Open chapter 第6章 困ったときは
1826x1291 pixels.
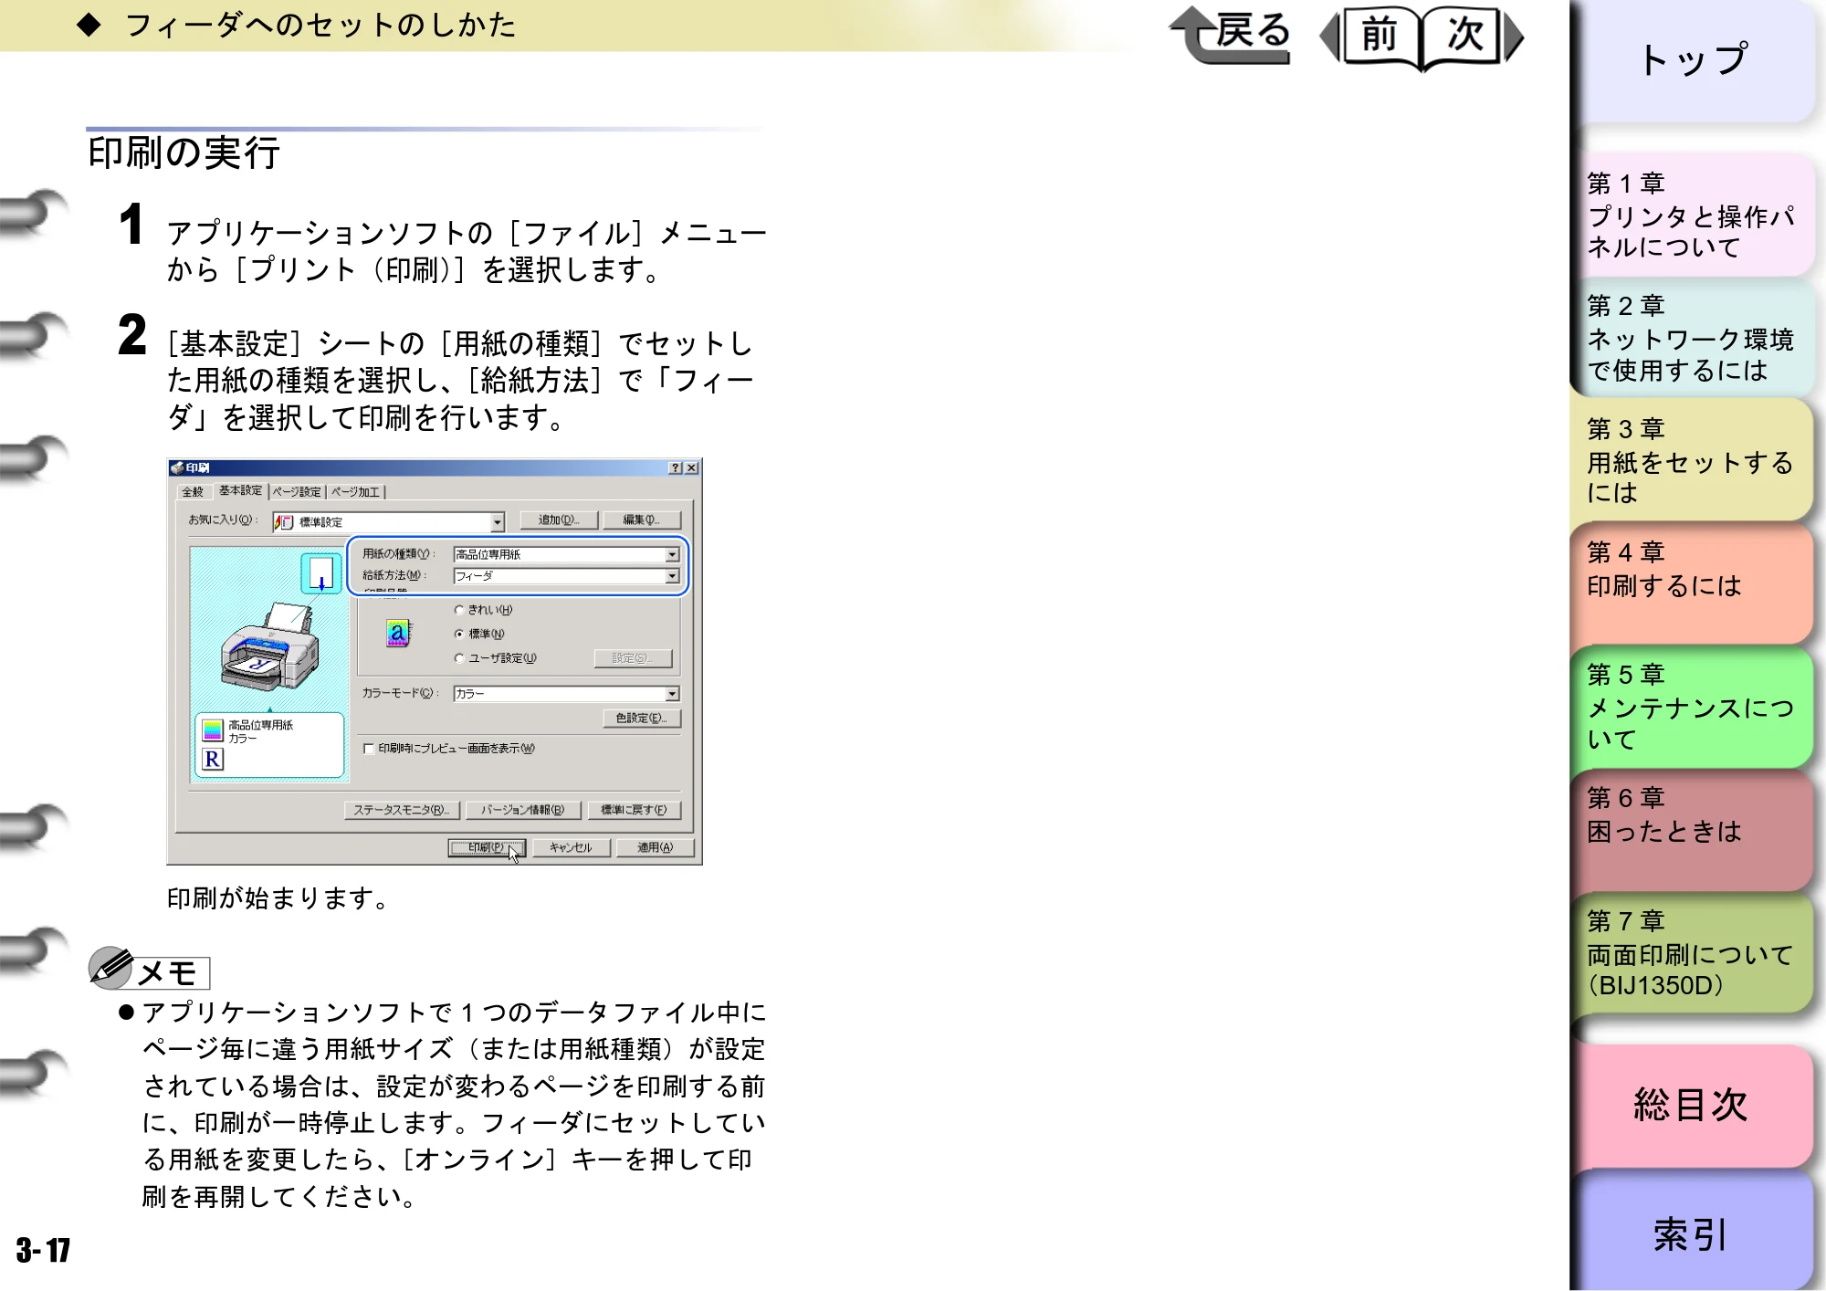(1694, 831)
